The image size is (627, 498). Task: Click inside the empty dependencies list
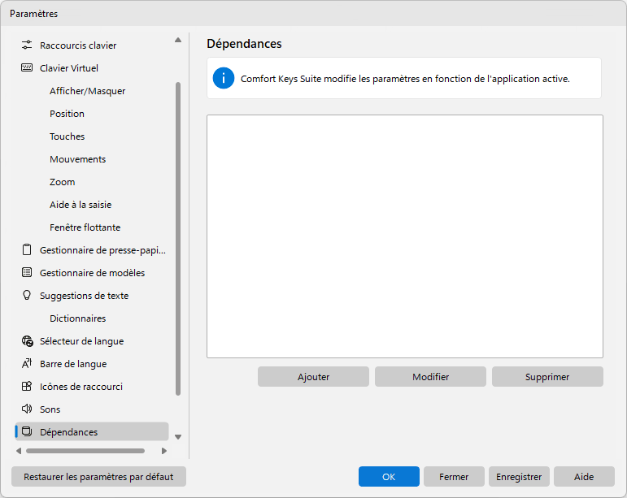tap(405, 236)
